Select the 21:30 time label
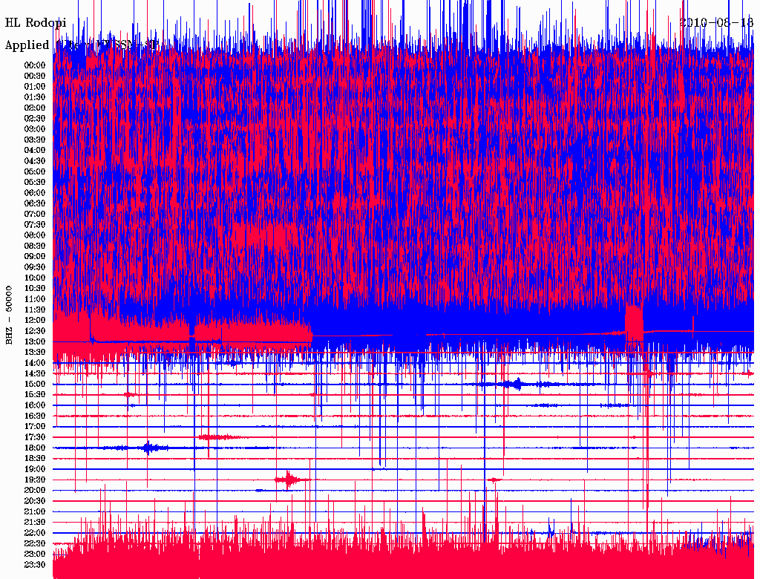 [34, 523]
